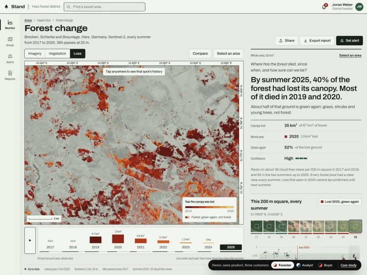Open the summer 21 square thumbnail
This screenshot has width=367, height=275.
(306, 226)
